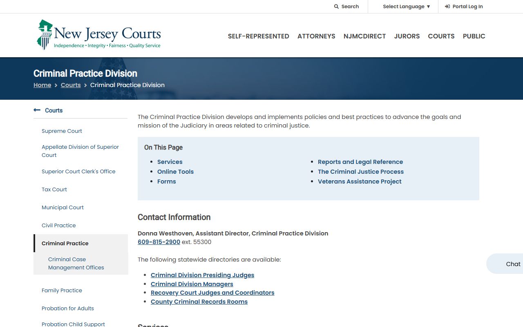Open the Public menu
Viewport: 523px width, 327px height.
point(474,36)
